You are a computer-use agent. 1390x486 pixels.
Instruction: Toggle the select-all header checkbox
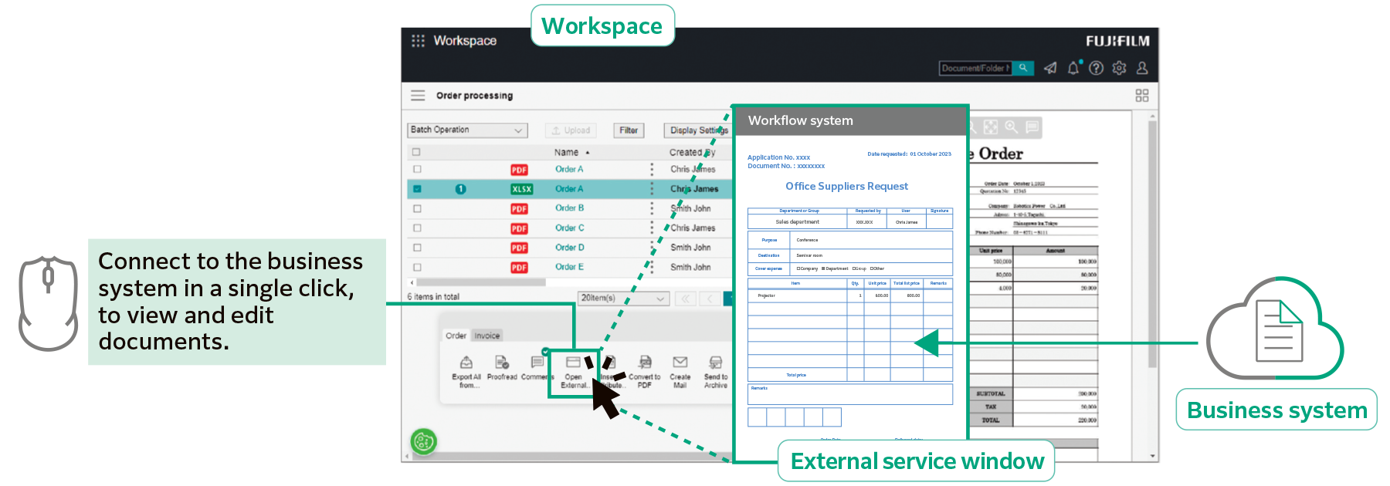416,152
